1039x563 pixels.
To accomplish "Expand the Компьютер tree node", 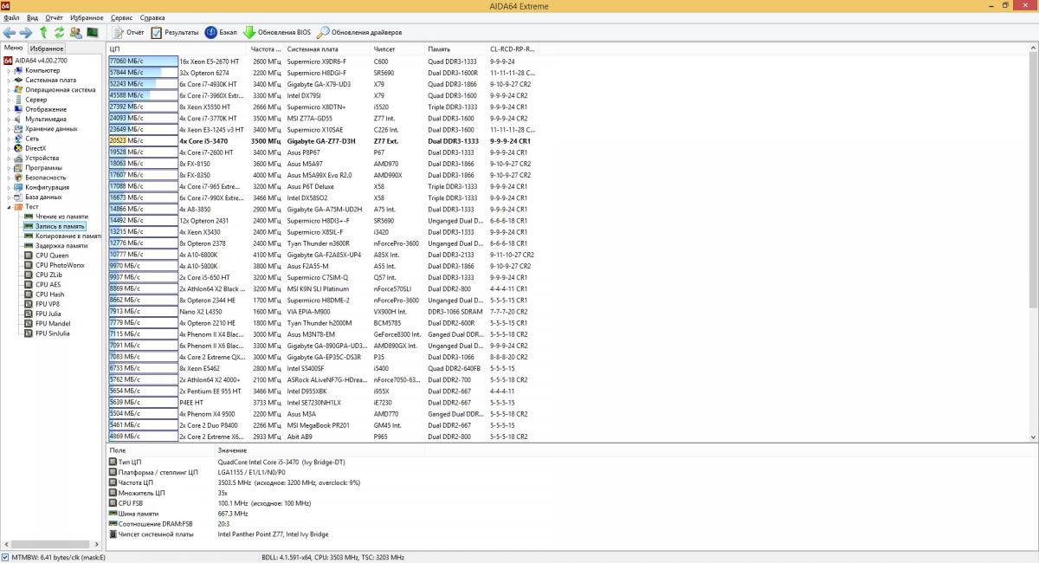I will point(9,70).
